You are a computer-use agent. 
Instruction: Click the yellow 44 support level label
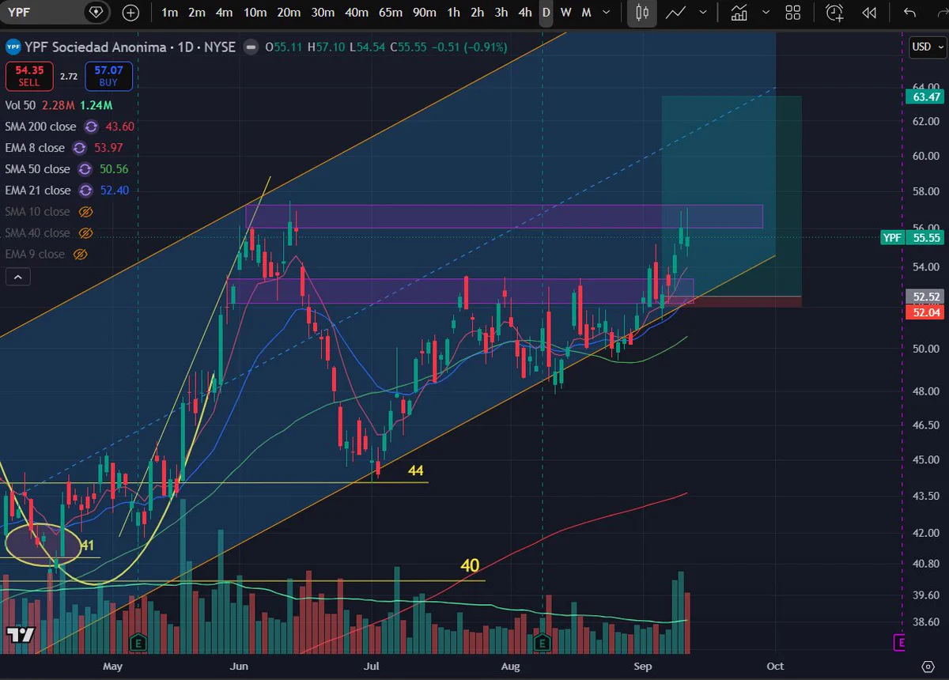tap(416, 471)
